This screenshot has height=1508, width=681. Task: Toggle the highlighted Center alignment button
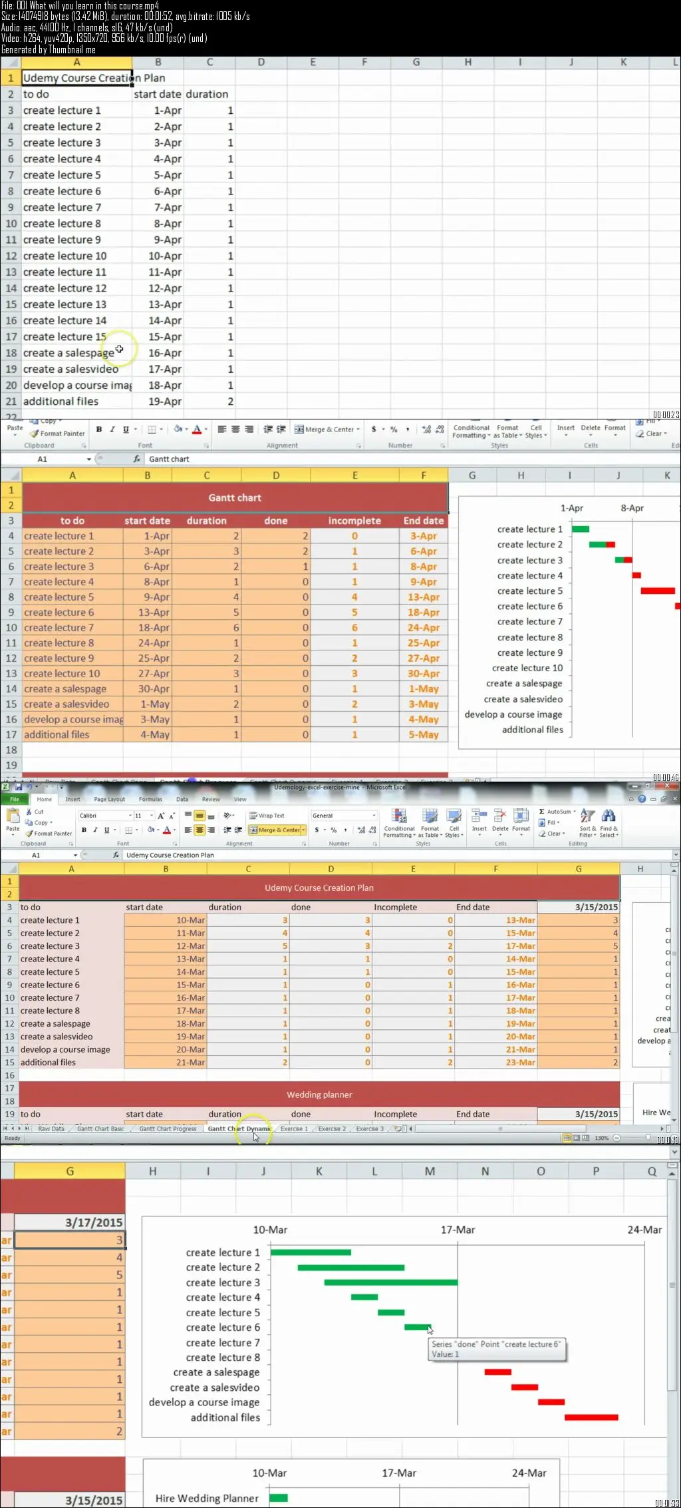(x=200, y=830)
